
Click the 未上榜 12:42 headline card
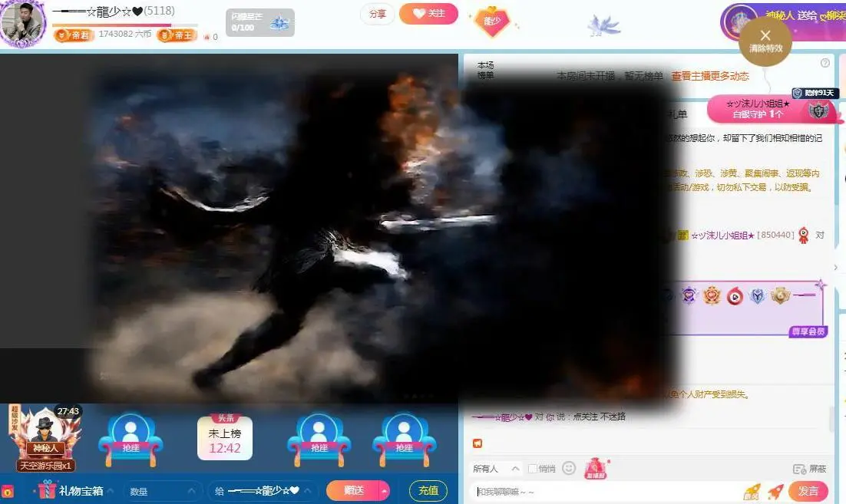(225, 437)
